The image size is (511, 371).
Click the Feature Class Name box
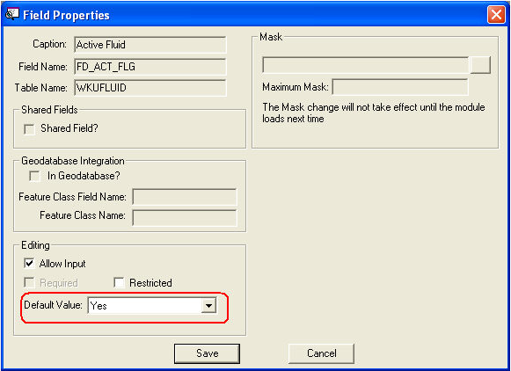pos(185,218)
